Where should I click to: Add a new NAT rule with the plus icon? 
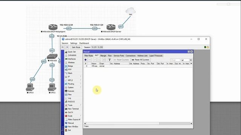[85, 60]
